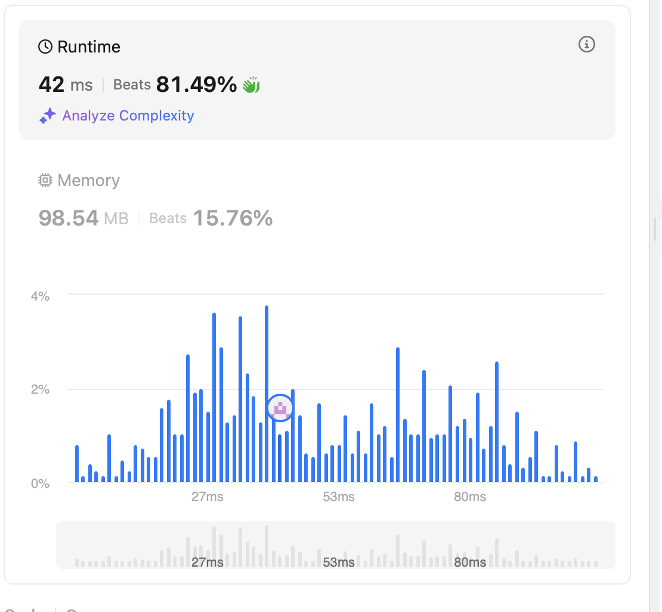This screenshot has height=612, width=662.
Task: Click the chip icon next to Memory
Action: pos(45,180)
